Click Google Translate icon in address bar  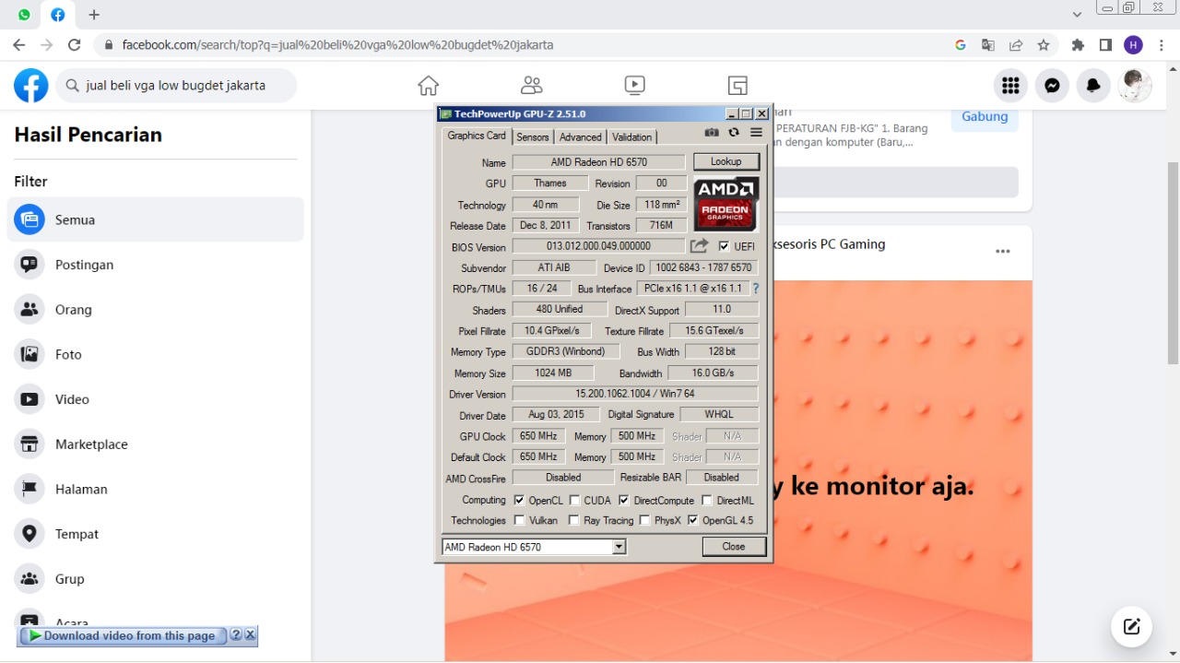tap(988, 44)
